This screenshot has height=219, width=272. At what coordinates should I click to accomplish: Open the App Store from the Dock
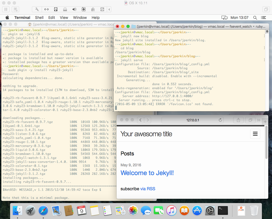pyautogui.click(x=197, y=210)
